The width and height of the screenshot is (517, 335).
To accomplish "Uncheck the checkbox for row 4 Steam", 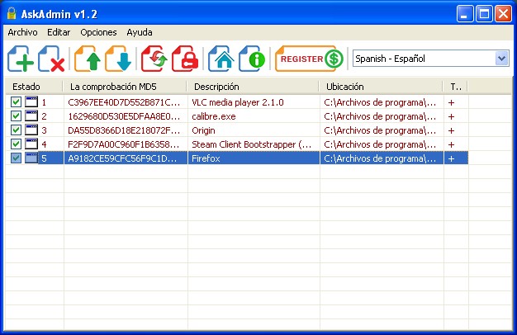I will (16, 144).
